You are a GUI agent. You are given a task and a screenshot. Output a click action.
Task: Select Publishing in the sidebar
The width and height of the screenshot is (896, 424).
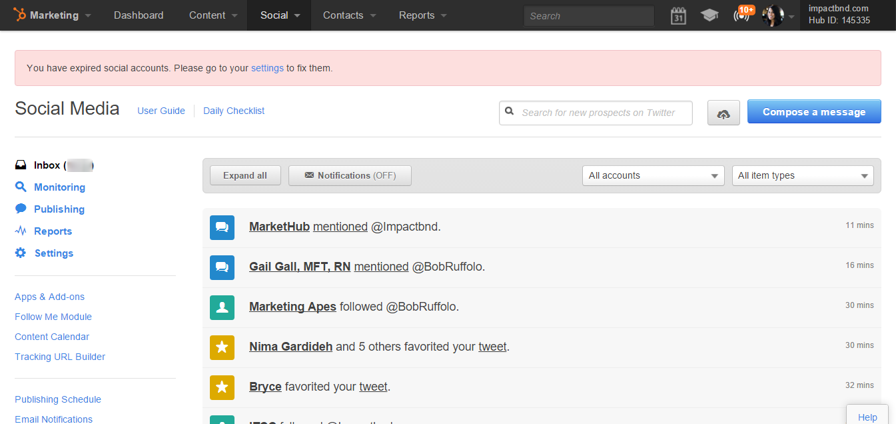tap(59, 209)
